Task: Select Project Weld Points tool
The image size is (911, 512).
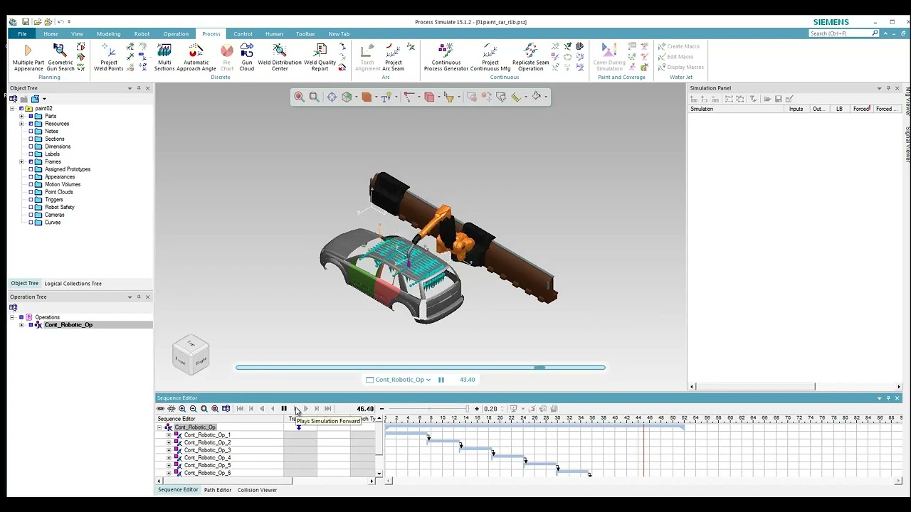Action: 109,57
